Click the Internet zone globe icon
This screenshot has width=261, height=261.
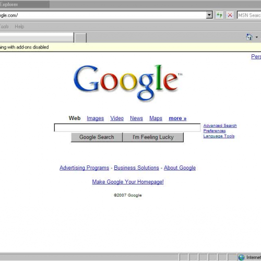241,257
